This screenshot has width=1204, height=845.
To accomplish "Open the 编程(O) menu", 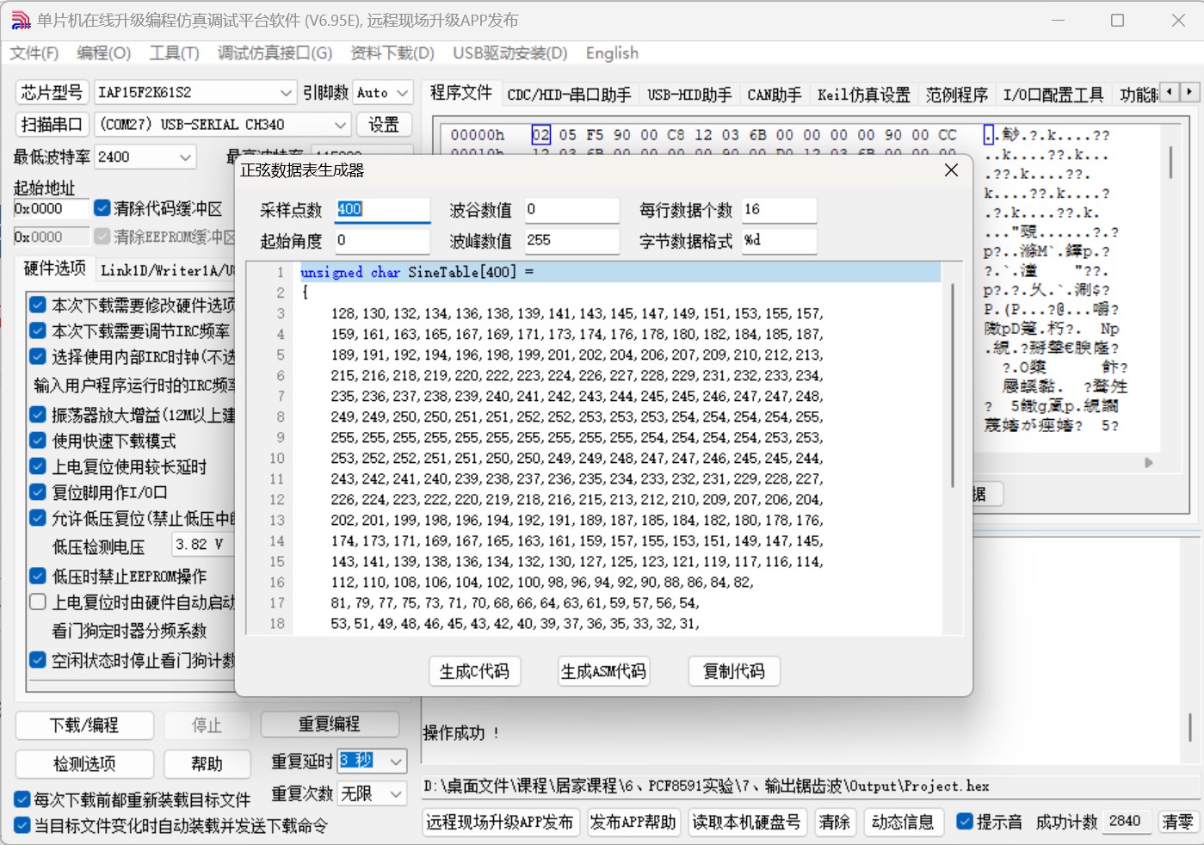I will 103,53.
